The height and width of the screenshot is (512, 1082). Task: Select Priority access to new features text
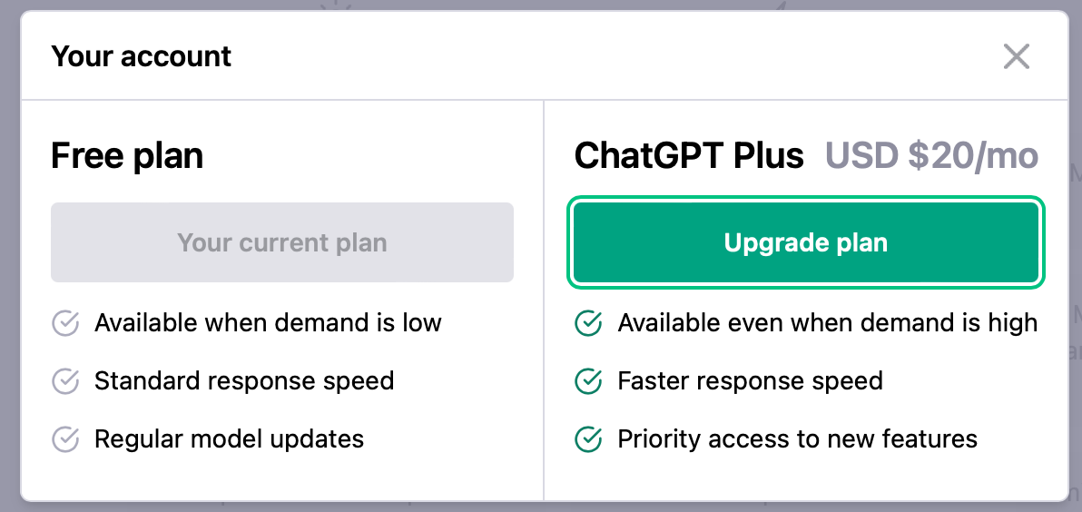point(797,439)
